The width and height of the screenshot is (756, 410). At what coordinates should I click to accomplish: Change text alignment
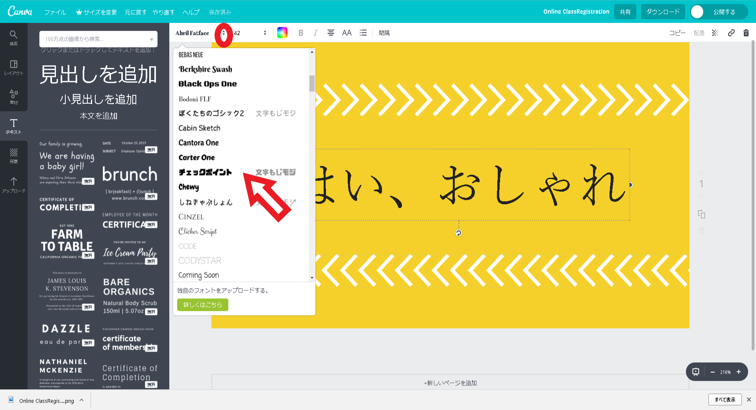coord(331,33)
